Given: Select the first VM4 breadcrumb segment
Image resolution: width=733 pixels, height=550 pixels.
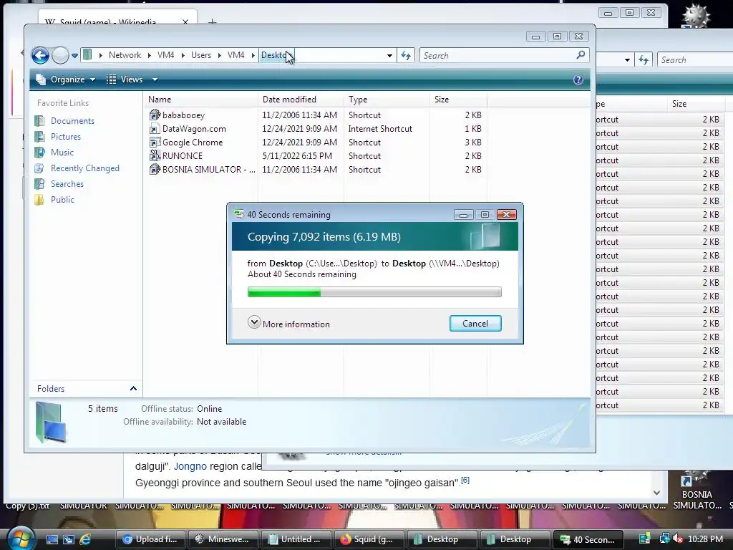Looking at the screenshot, I should point(165,55).
